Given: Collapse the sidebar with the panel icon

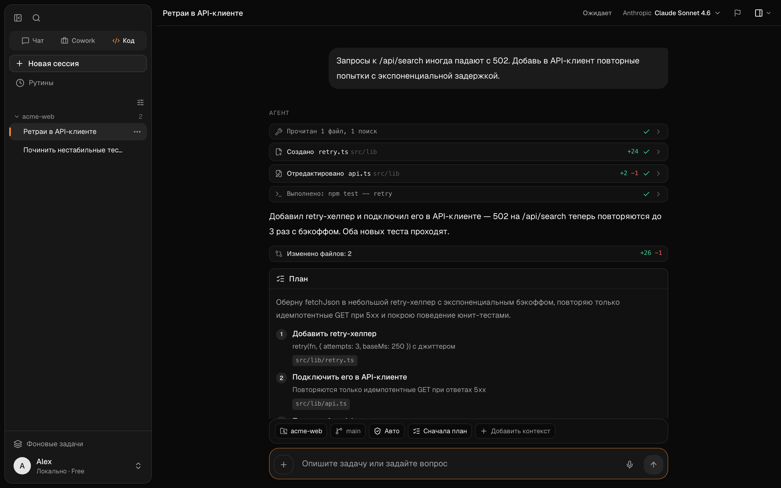Looking at the screenshot, I should click(x=18, y=18).
